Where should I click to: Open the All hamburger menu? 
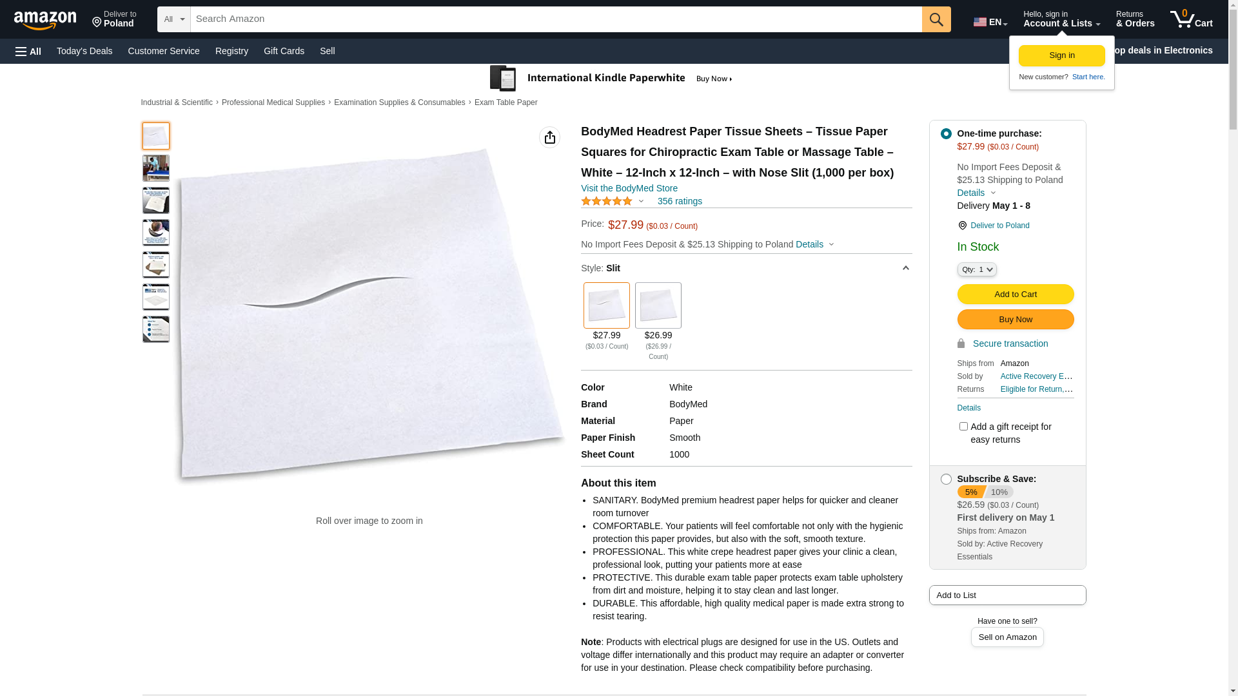click(28, 52)
